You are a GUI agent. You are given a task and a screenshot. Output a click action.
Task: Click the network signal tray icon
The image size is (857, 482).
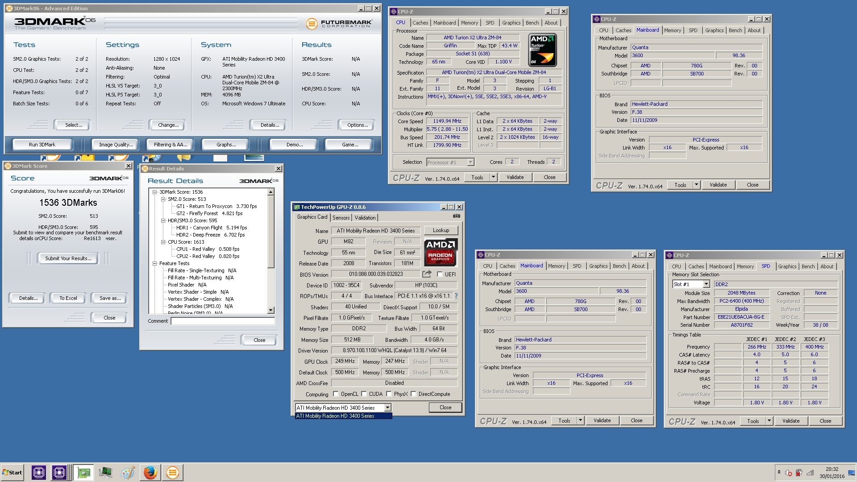810,473
